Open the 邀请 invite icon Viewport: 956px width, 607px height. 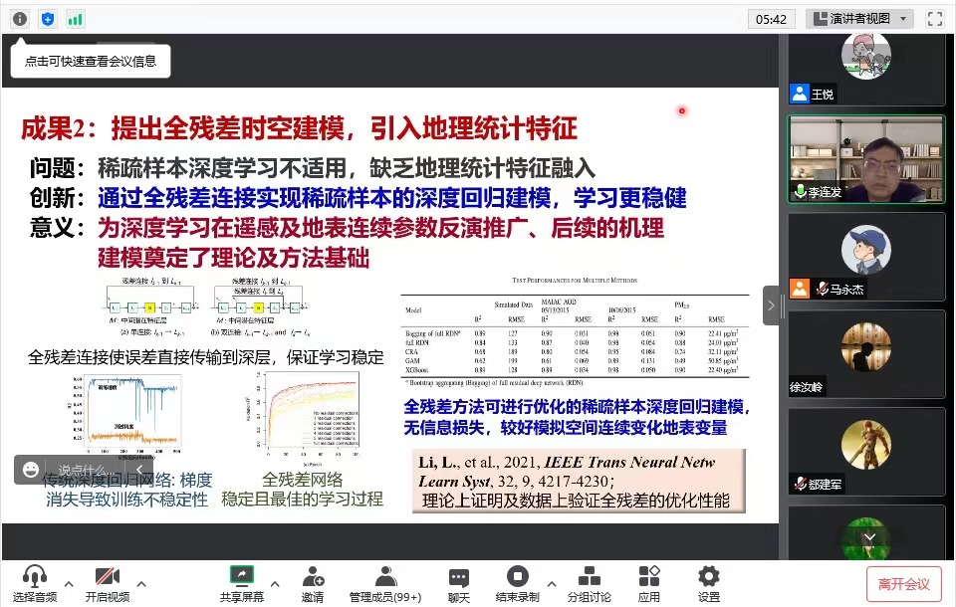click(x=312, y=584)
